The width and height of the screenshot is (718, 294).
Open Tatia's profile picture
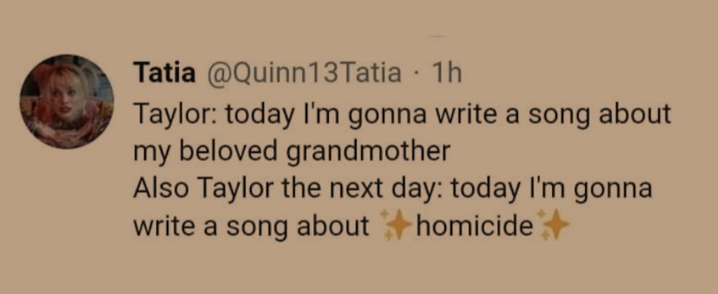[x=66, y=101]
